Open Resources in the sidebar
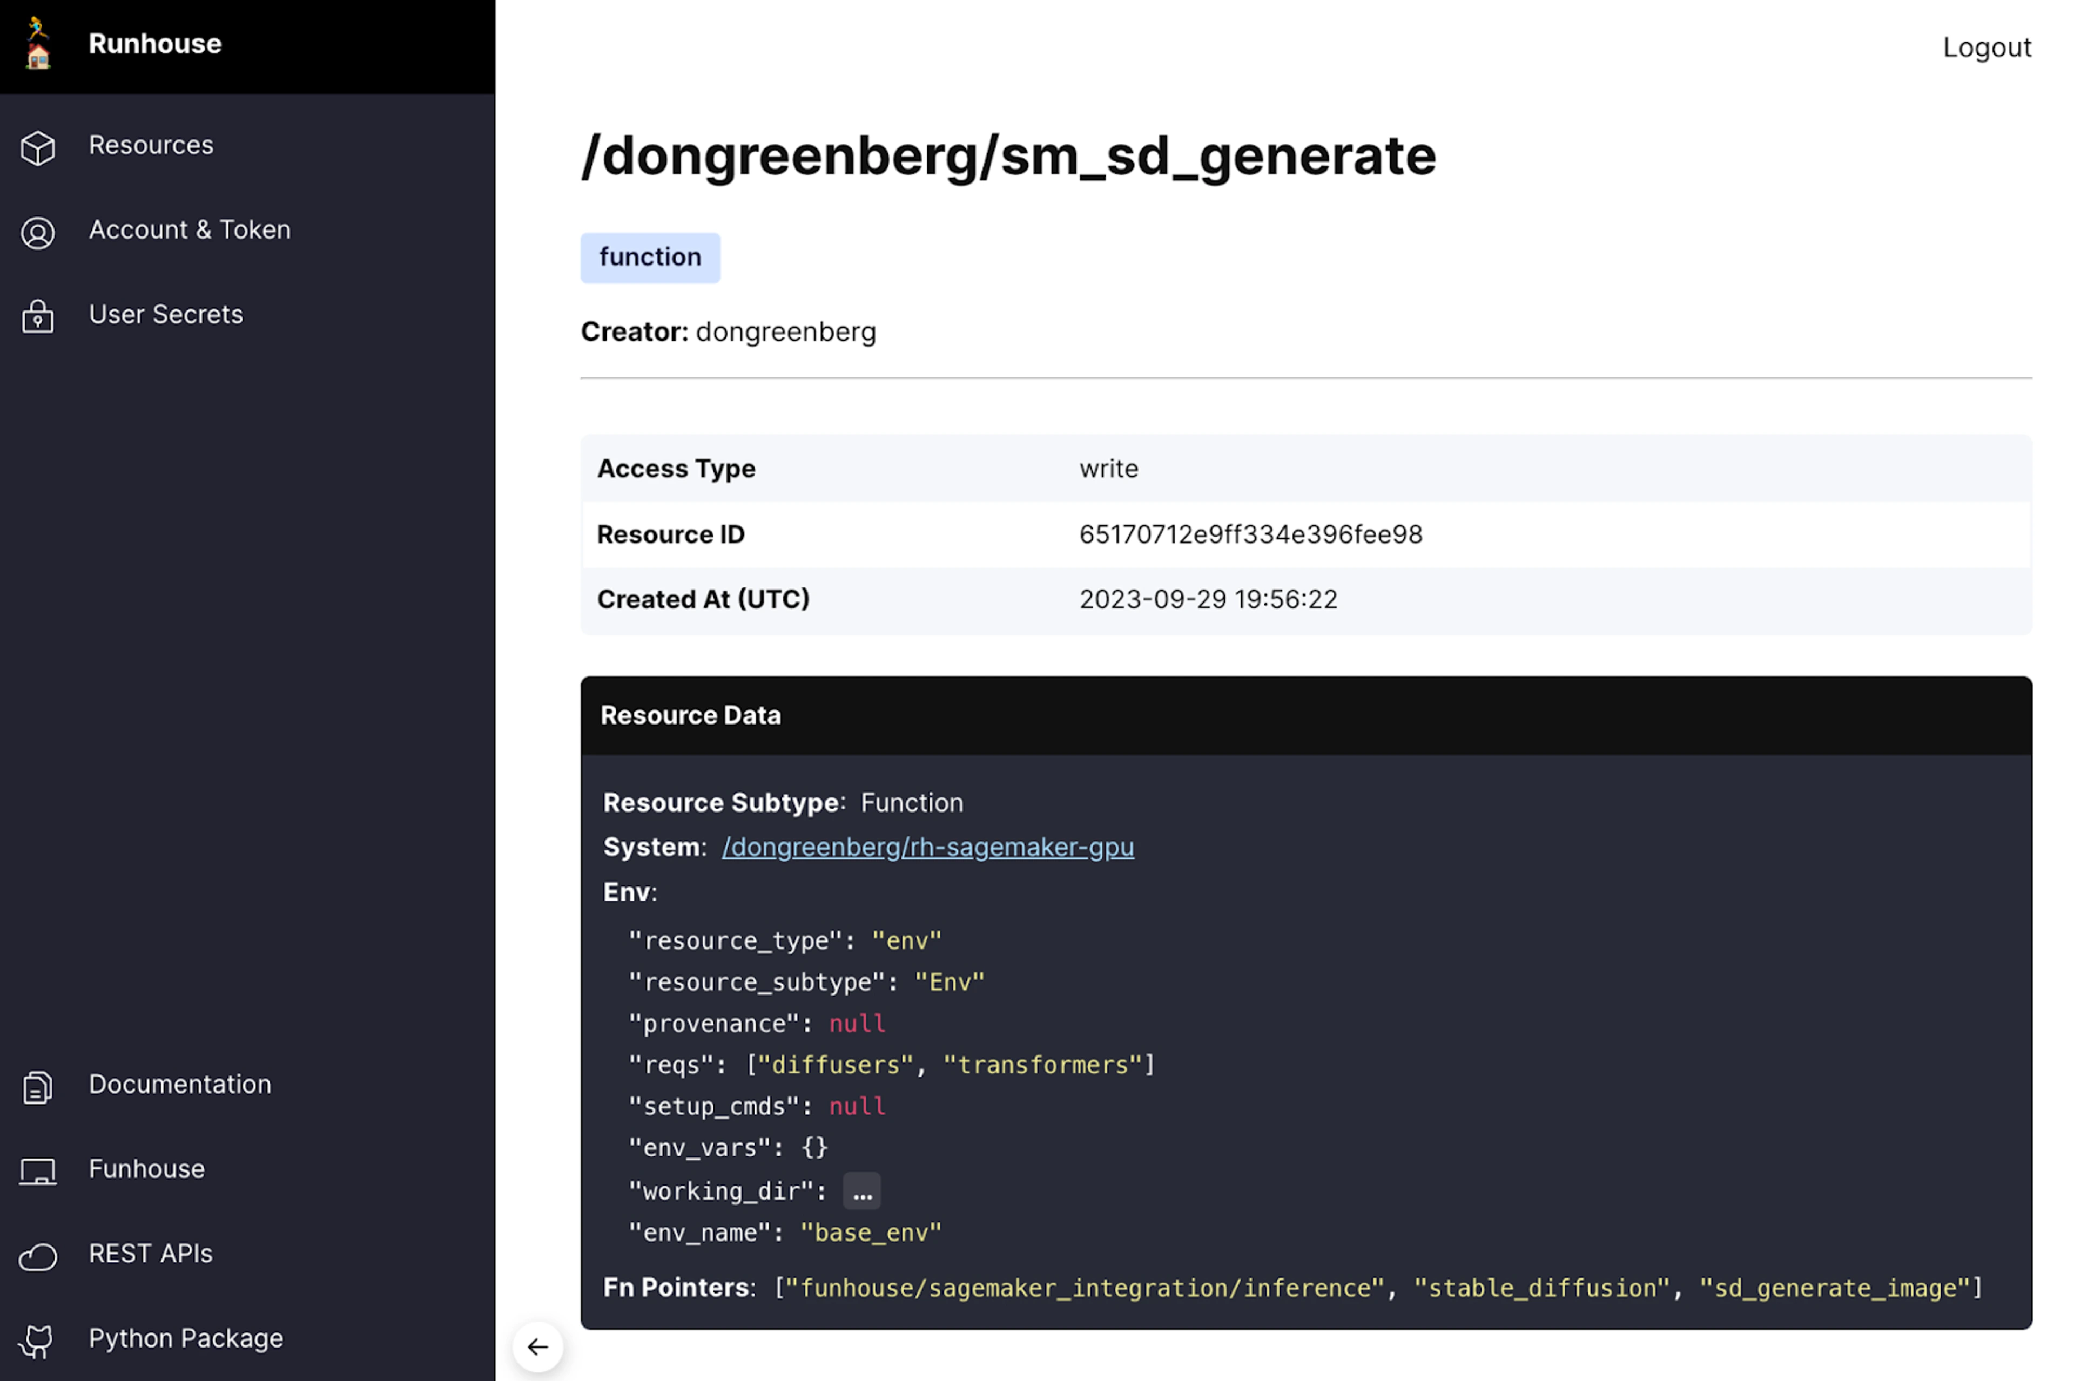The height and width of the screenshot is (1381, 2074). 151,145
